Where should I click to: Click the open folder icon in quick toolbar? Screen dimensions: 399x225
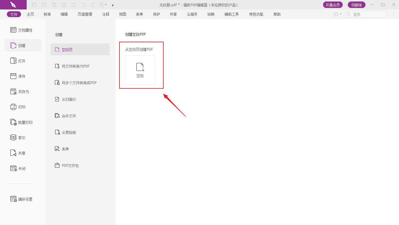34,5
